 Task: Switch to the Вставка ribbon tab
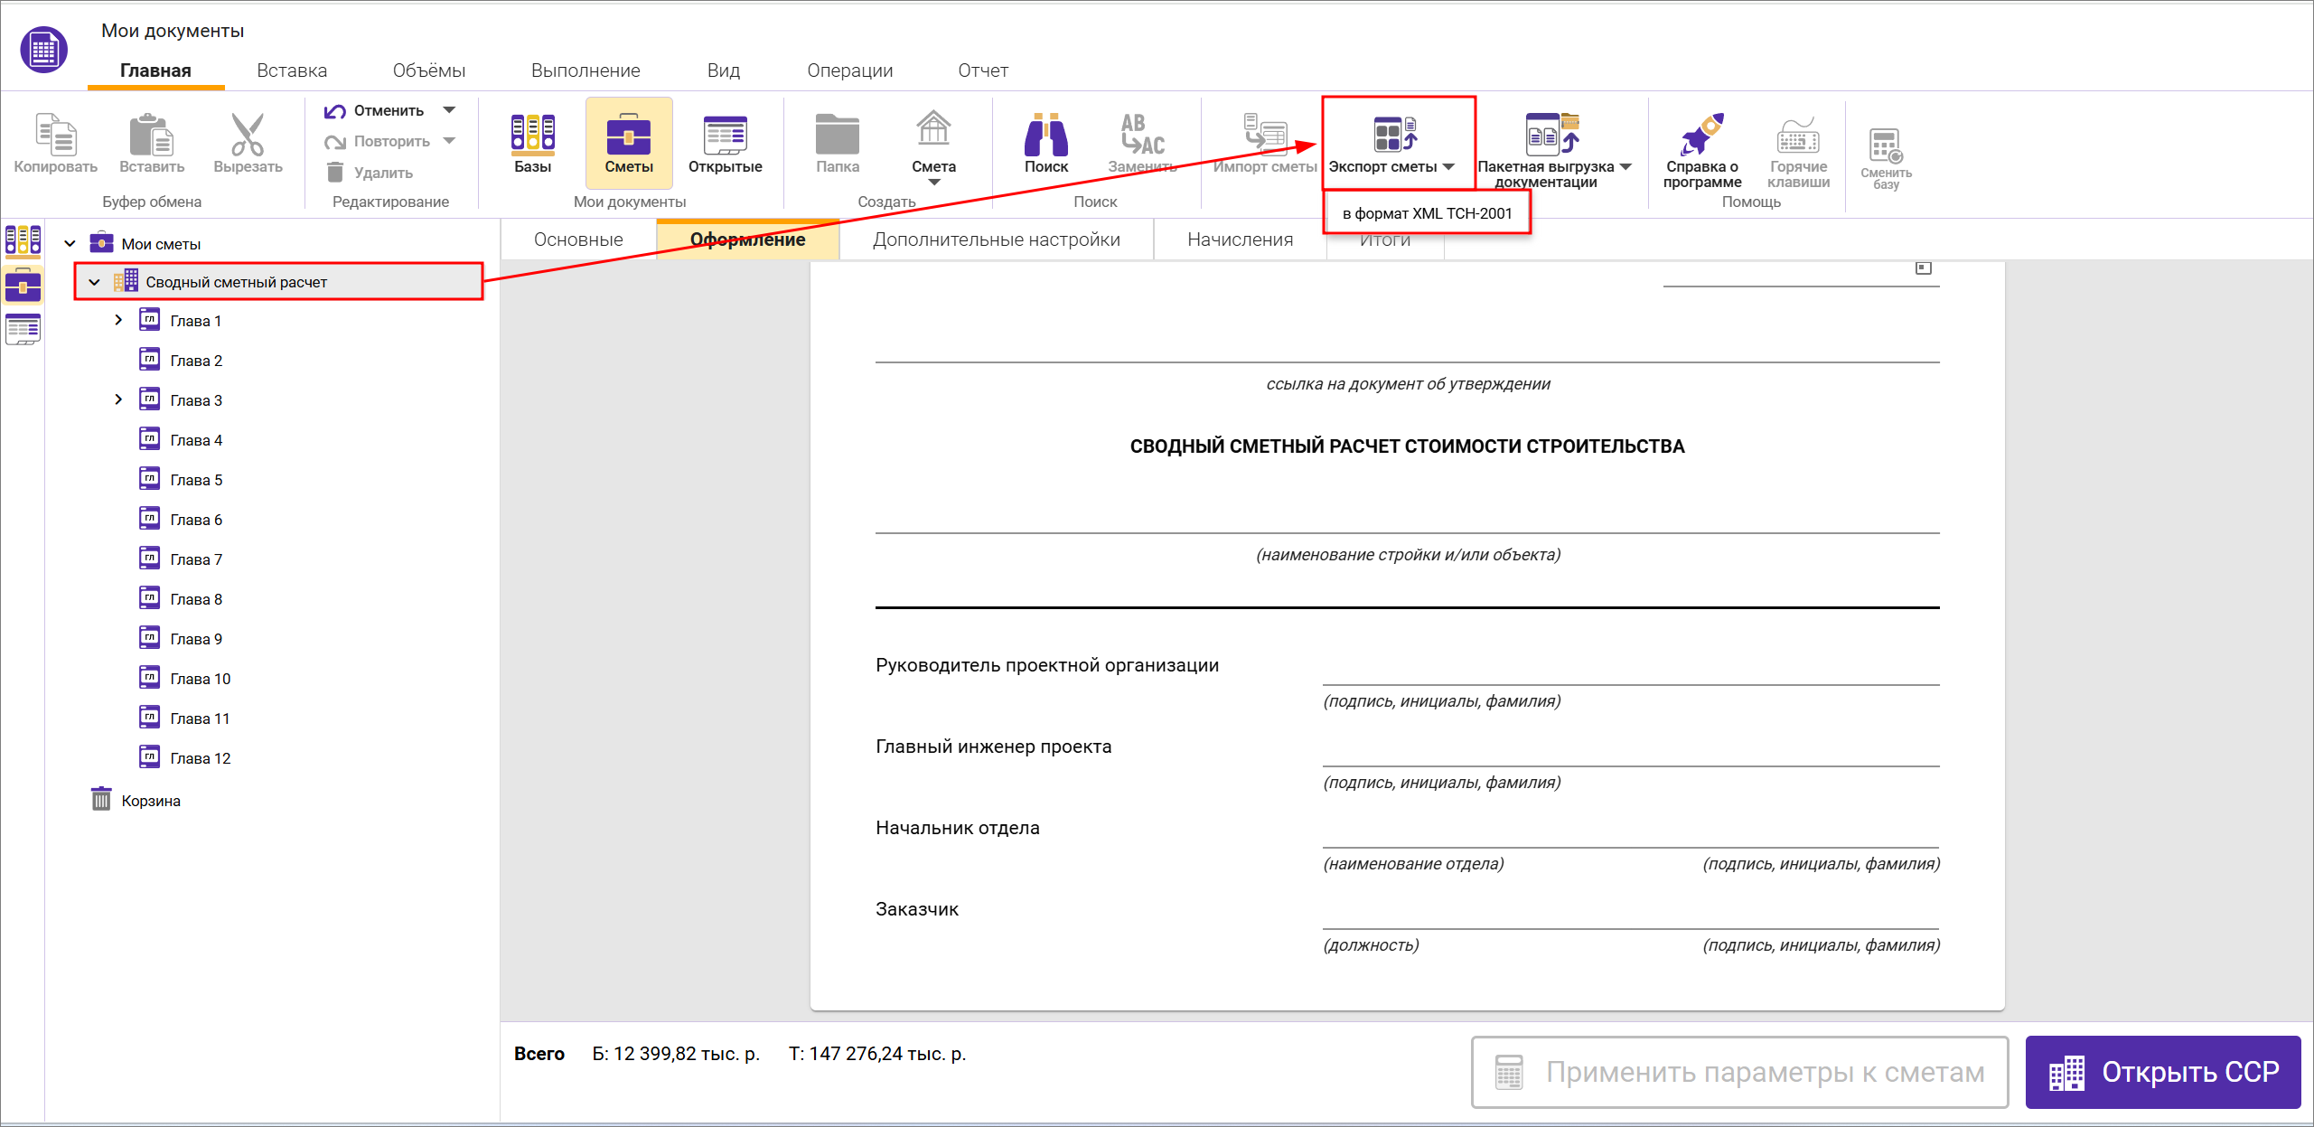click(291, 70)
